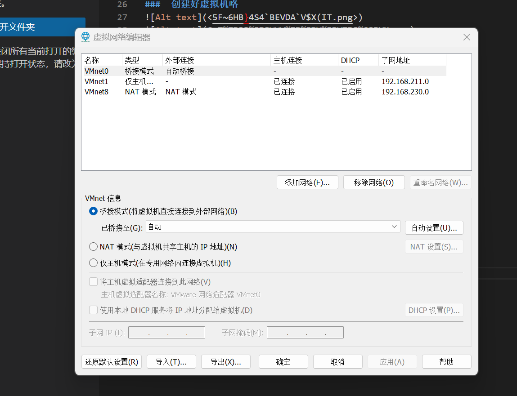Click the 子网 IP input field
The height and width of the screenshot is (396, 517).
pyautogui.click(x=166, y=333)
